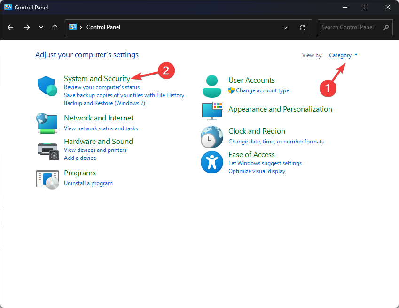Close the Control Panel window
Viewport: 399px width, 308px height.
[388, 7]
